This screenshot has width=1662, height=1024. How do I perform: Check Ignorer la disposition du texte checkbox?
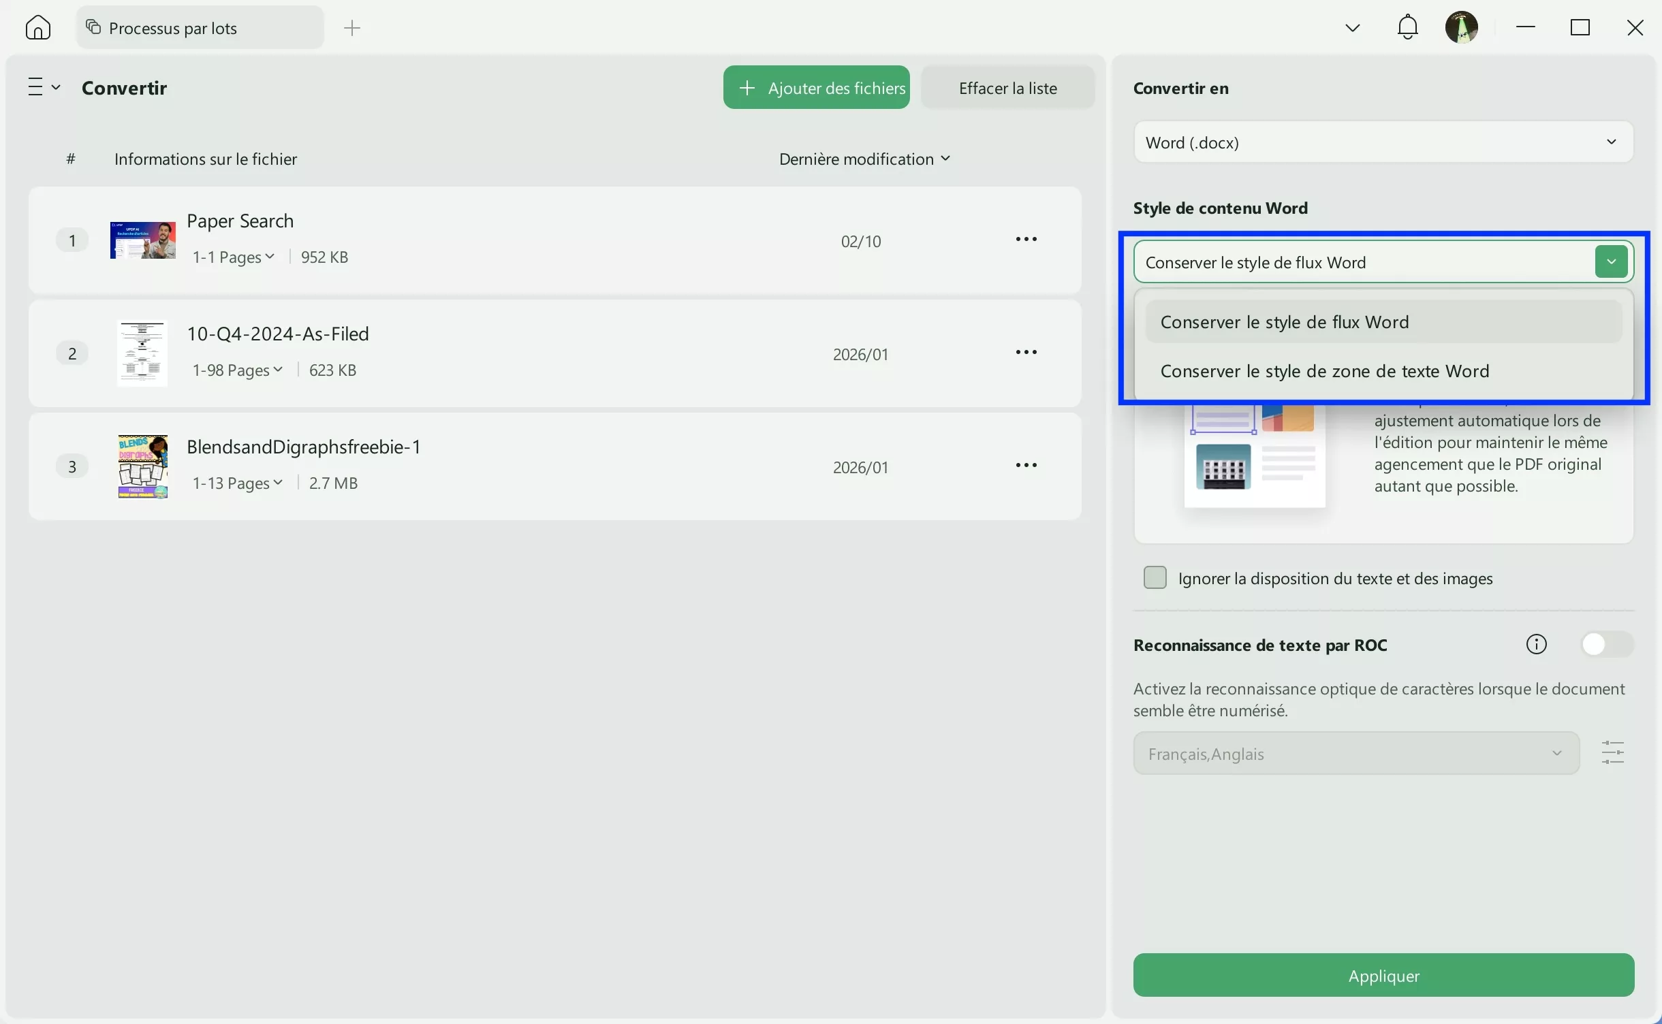[1155, 577]
